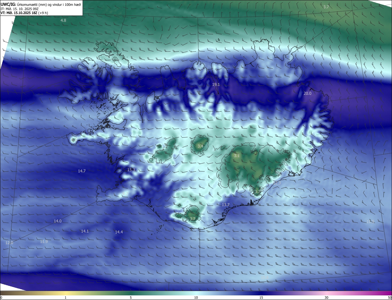Click the 14.1 value label over the sea

(85, 231)
